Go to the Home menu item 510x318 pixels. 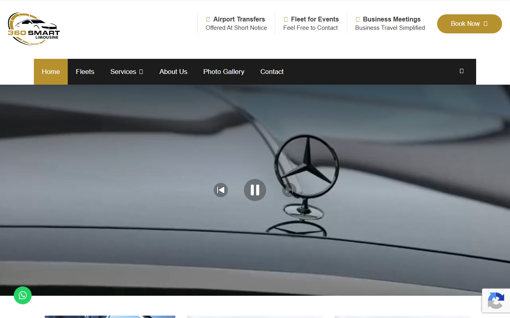51,72
